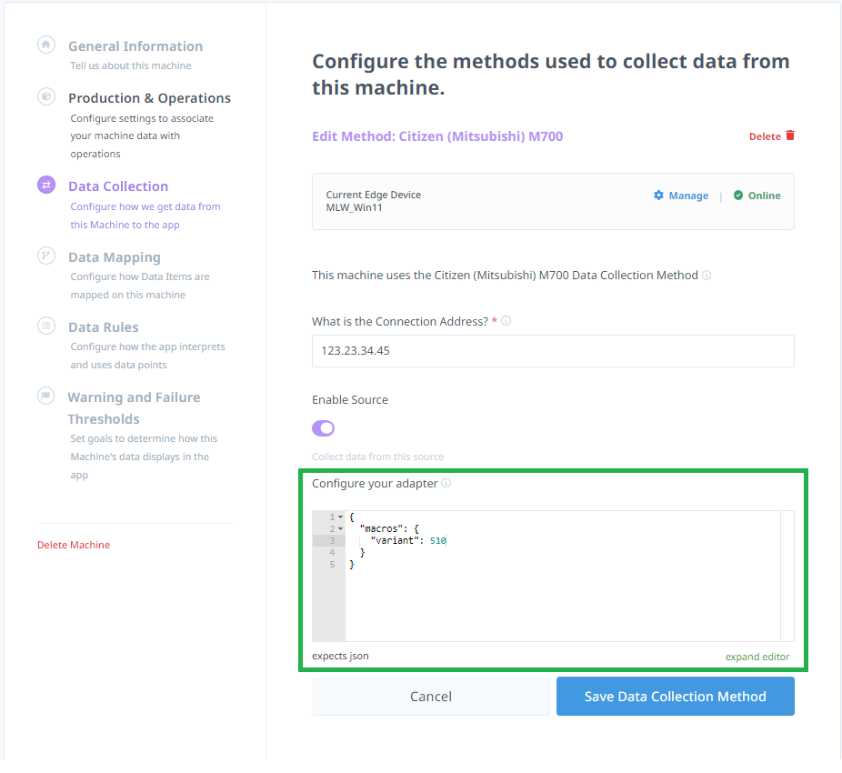Click the info icon after Data Collection Method text

(707, 275)
